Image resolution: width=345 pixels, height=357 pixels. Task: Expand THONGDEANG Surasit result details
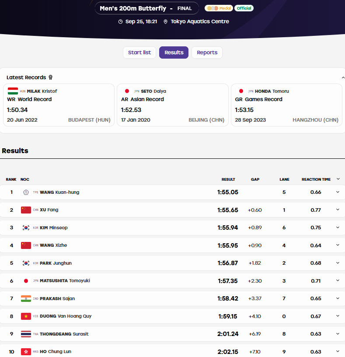(x=338, y=333)
